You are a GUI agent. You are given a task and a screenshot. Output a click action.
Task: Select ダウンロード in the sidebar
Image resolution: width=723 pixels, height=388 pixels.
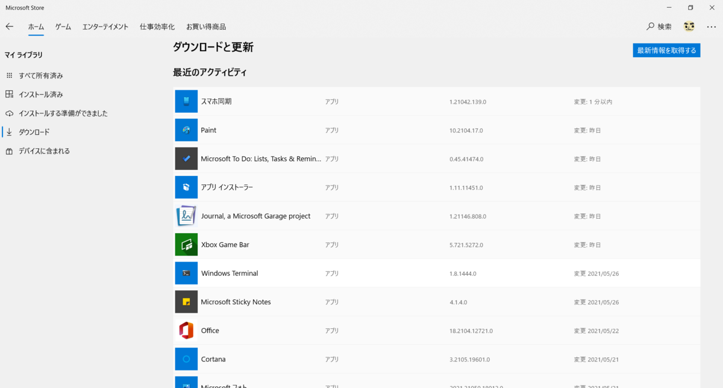34,132
